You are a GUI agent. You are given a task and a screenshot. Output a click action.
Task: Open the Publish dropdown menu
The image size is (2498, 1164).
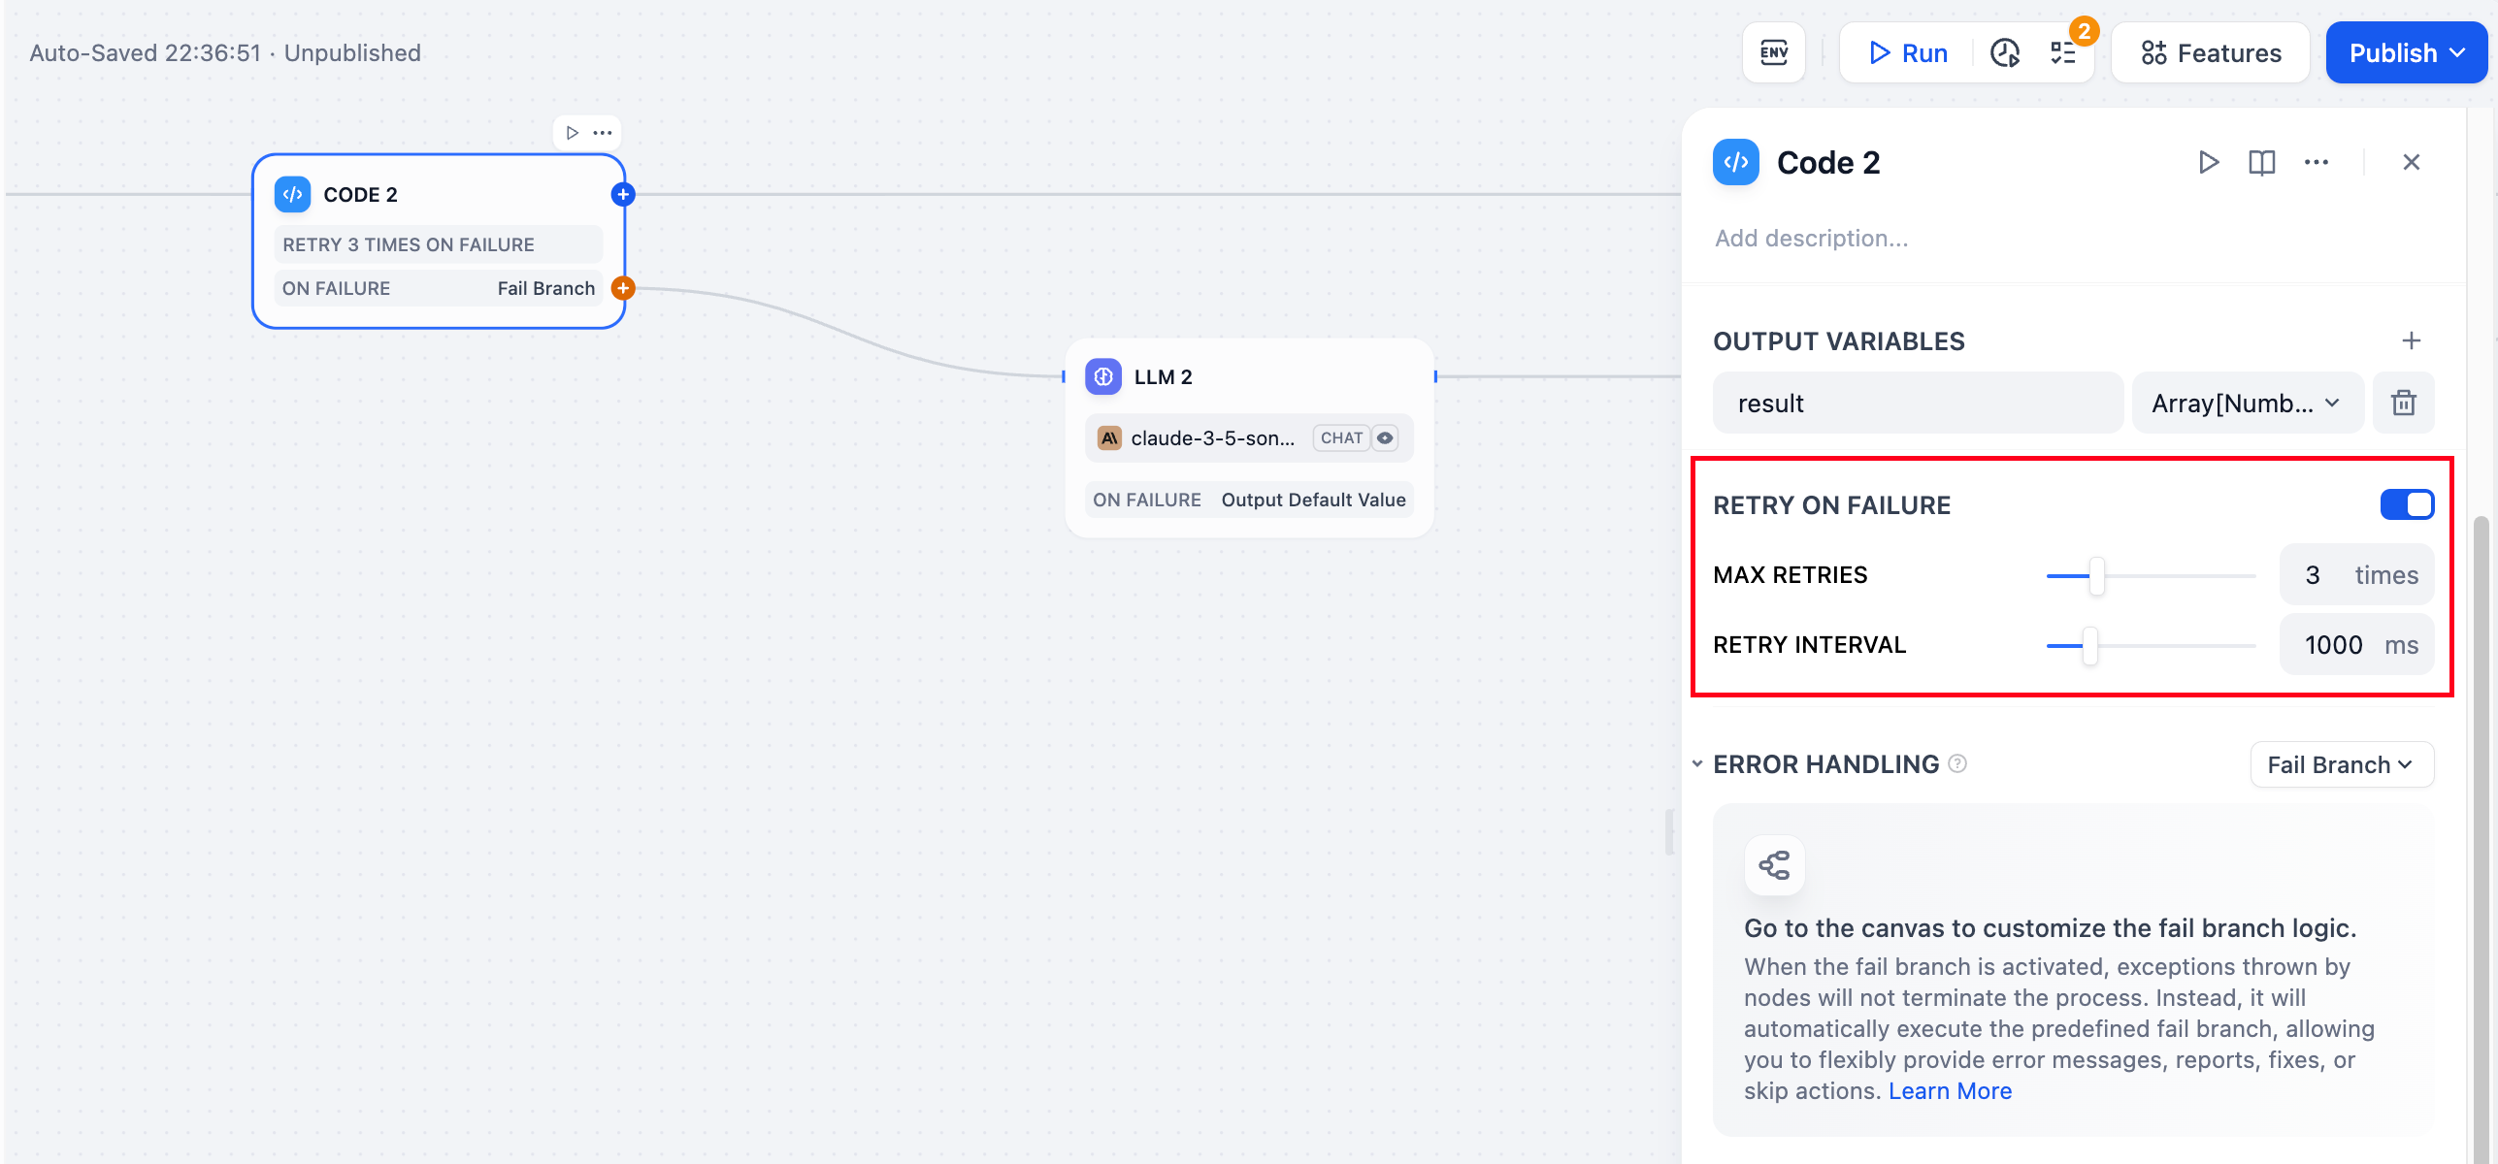(2405, 52)
